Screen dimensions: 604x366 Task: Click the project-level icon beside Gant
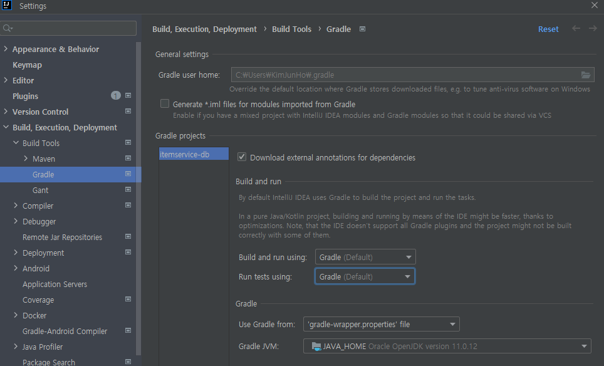(128, 189)
